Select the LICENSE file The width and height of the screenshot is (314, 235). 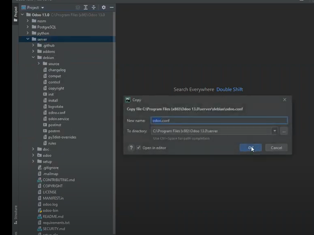(50, 192)
